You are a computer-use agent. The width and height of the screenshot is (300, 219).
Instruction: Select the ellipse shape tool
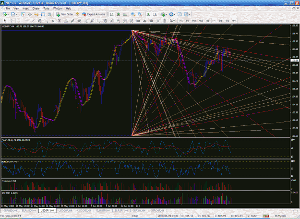pos(151,21)
